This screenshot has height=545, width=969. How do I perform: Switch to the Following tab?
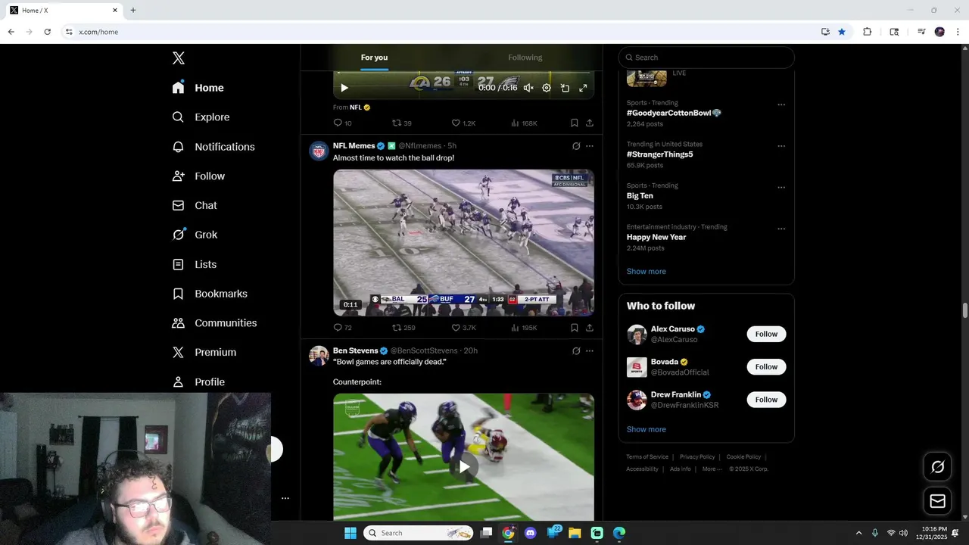525,58
